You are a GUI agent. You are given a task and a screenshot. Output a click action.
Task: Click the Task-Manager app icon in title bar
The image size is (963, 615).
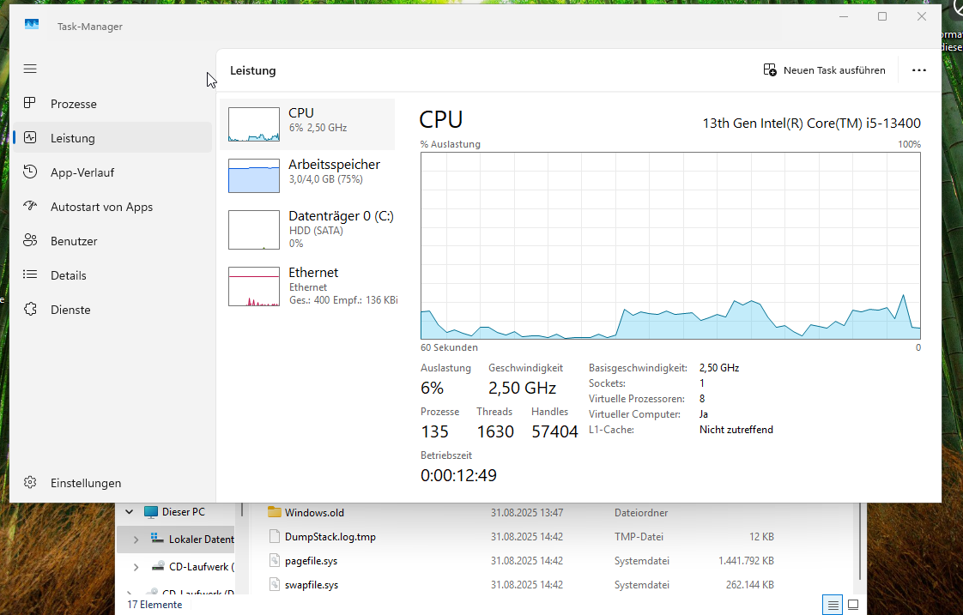32,25
